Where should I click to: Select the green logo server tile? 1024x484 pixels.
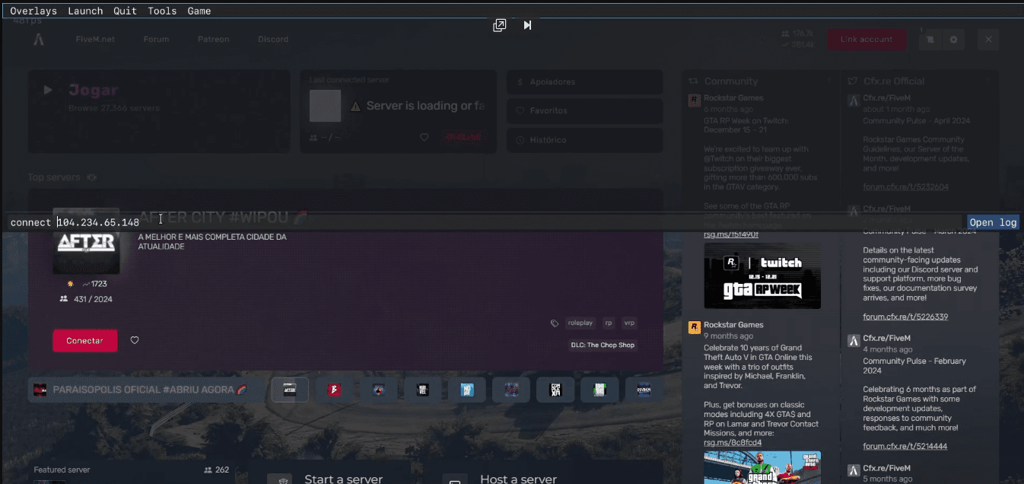tap(599, 390)
